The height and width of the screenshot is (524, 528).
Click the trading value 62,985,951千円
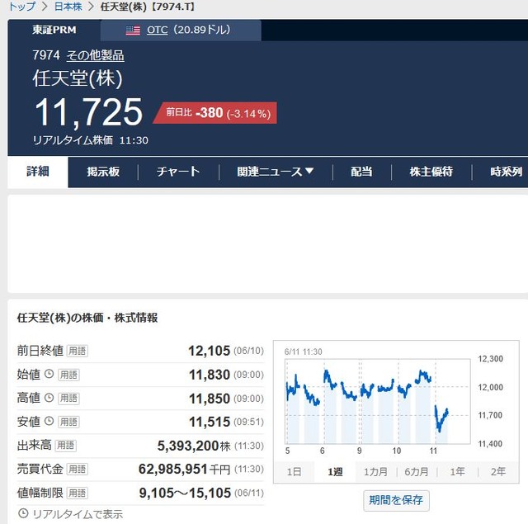(185, 469)
